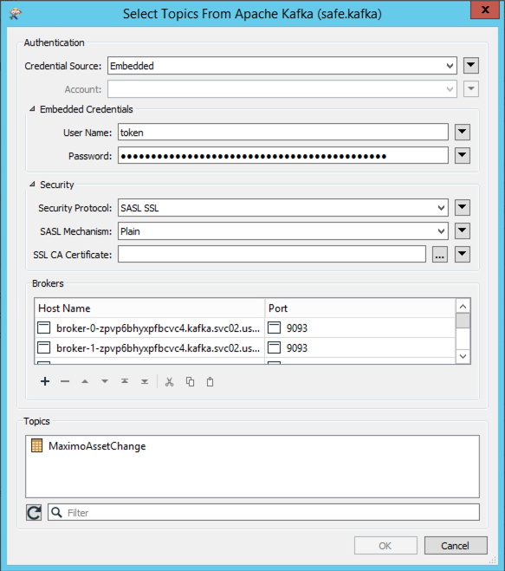The image size is (505, 571).
Task: Open the arrow menu beside User Name
Action: pos(463,132)
